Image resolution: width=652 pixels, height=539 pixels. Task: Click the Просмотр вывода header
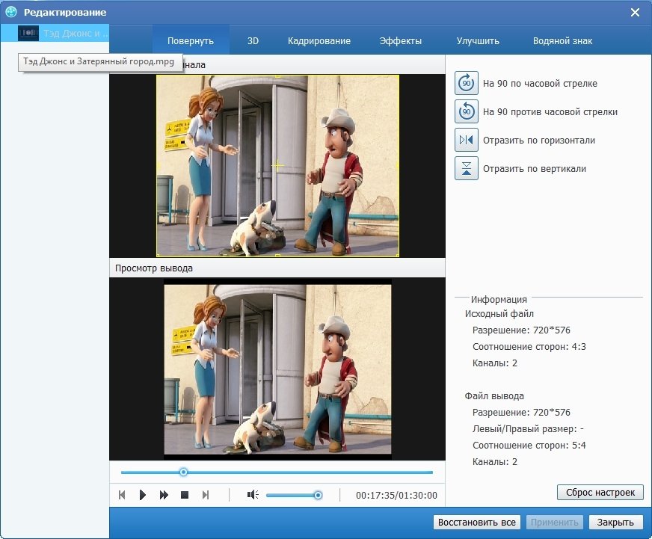coord(154,268)
